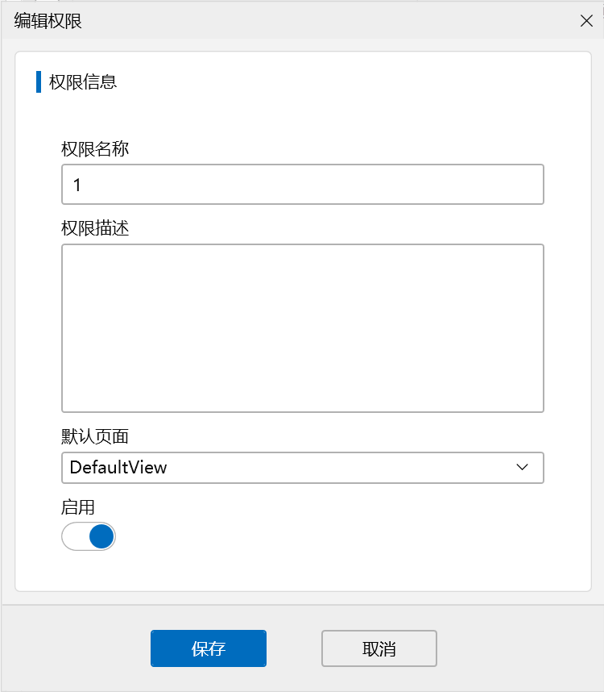
Task: Click the value "1" in the name field
Action: (77, 185)
